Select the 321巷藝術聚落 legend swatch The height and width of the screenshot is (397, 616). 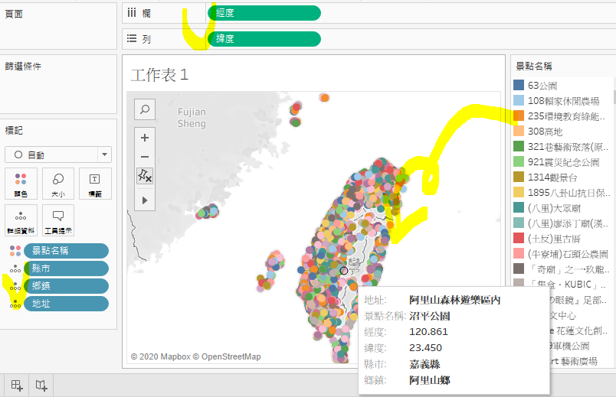tap(519, 146)
